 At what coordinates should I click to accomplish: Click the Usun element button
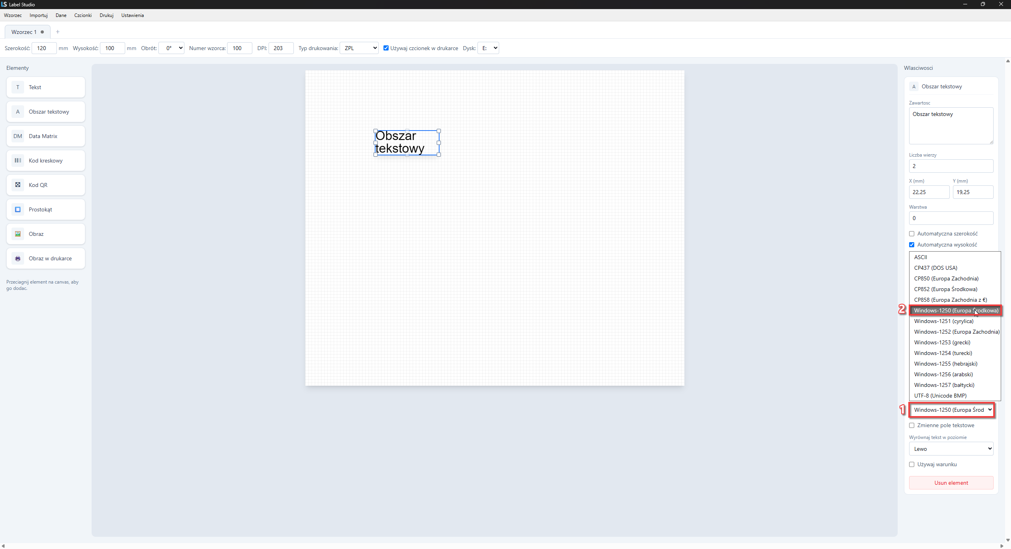pyautogui.click(x=951, y=483)
